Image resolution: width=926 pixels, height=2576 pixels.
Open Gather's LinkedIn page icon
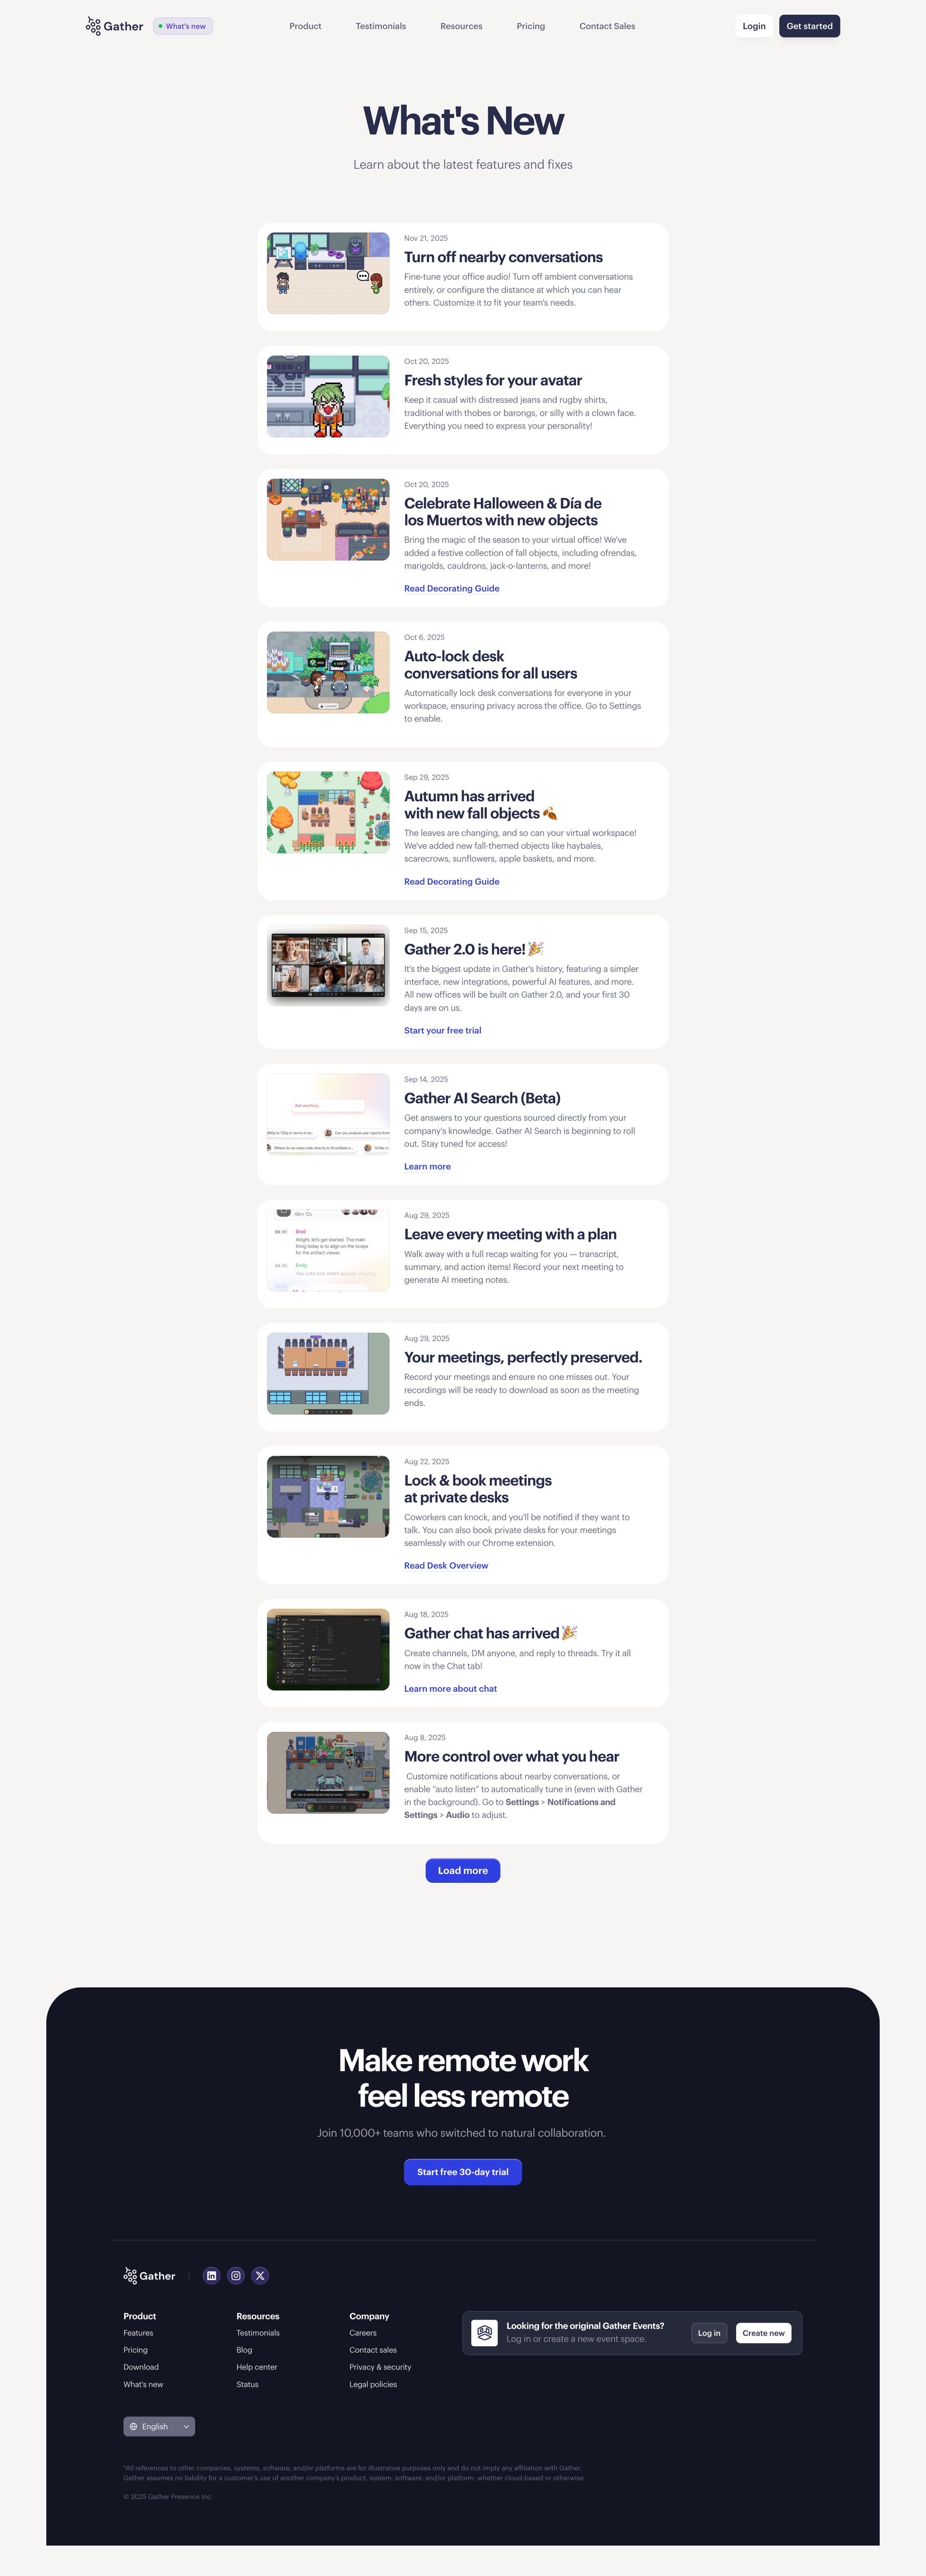(212, 2275)
